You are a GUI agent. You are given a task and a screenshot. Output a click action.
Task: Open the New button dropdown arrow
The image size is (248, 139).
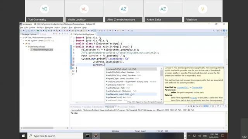(24, 31)
